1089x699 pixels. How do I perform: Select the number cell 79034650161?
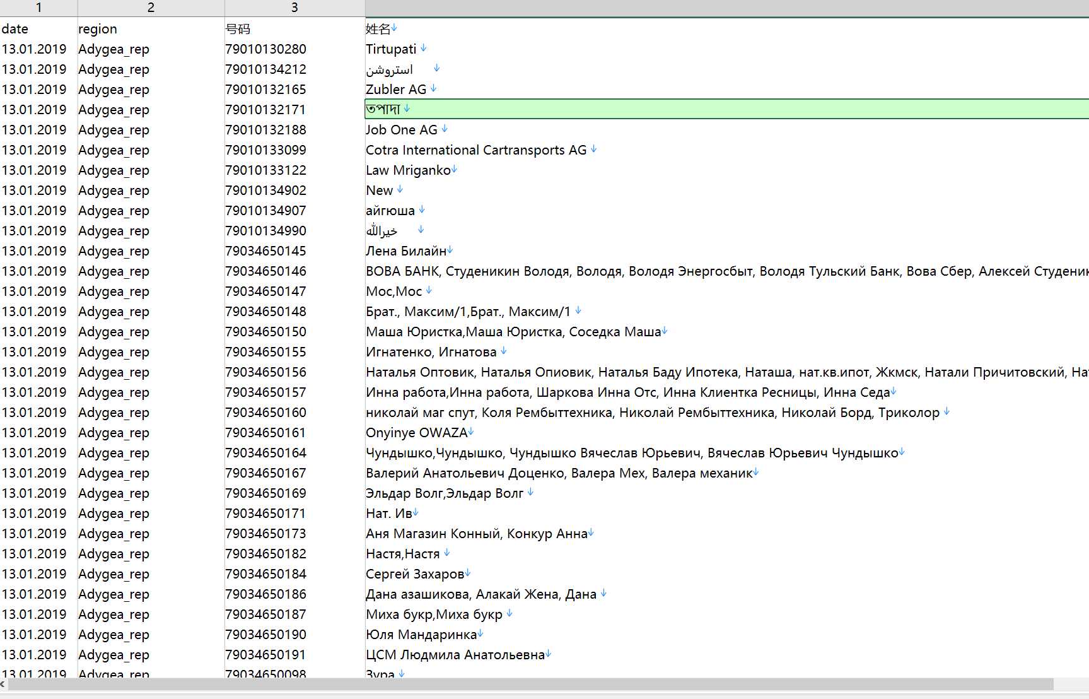click(294, 433)
